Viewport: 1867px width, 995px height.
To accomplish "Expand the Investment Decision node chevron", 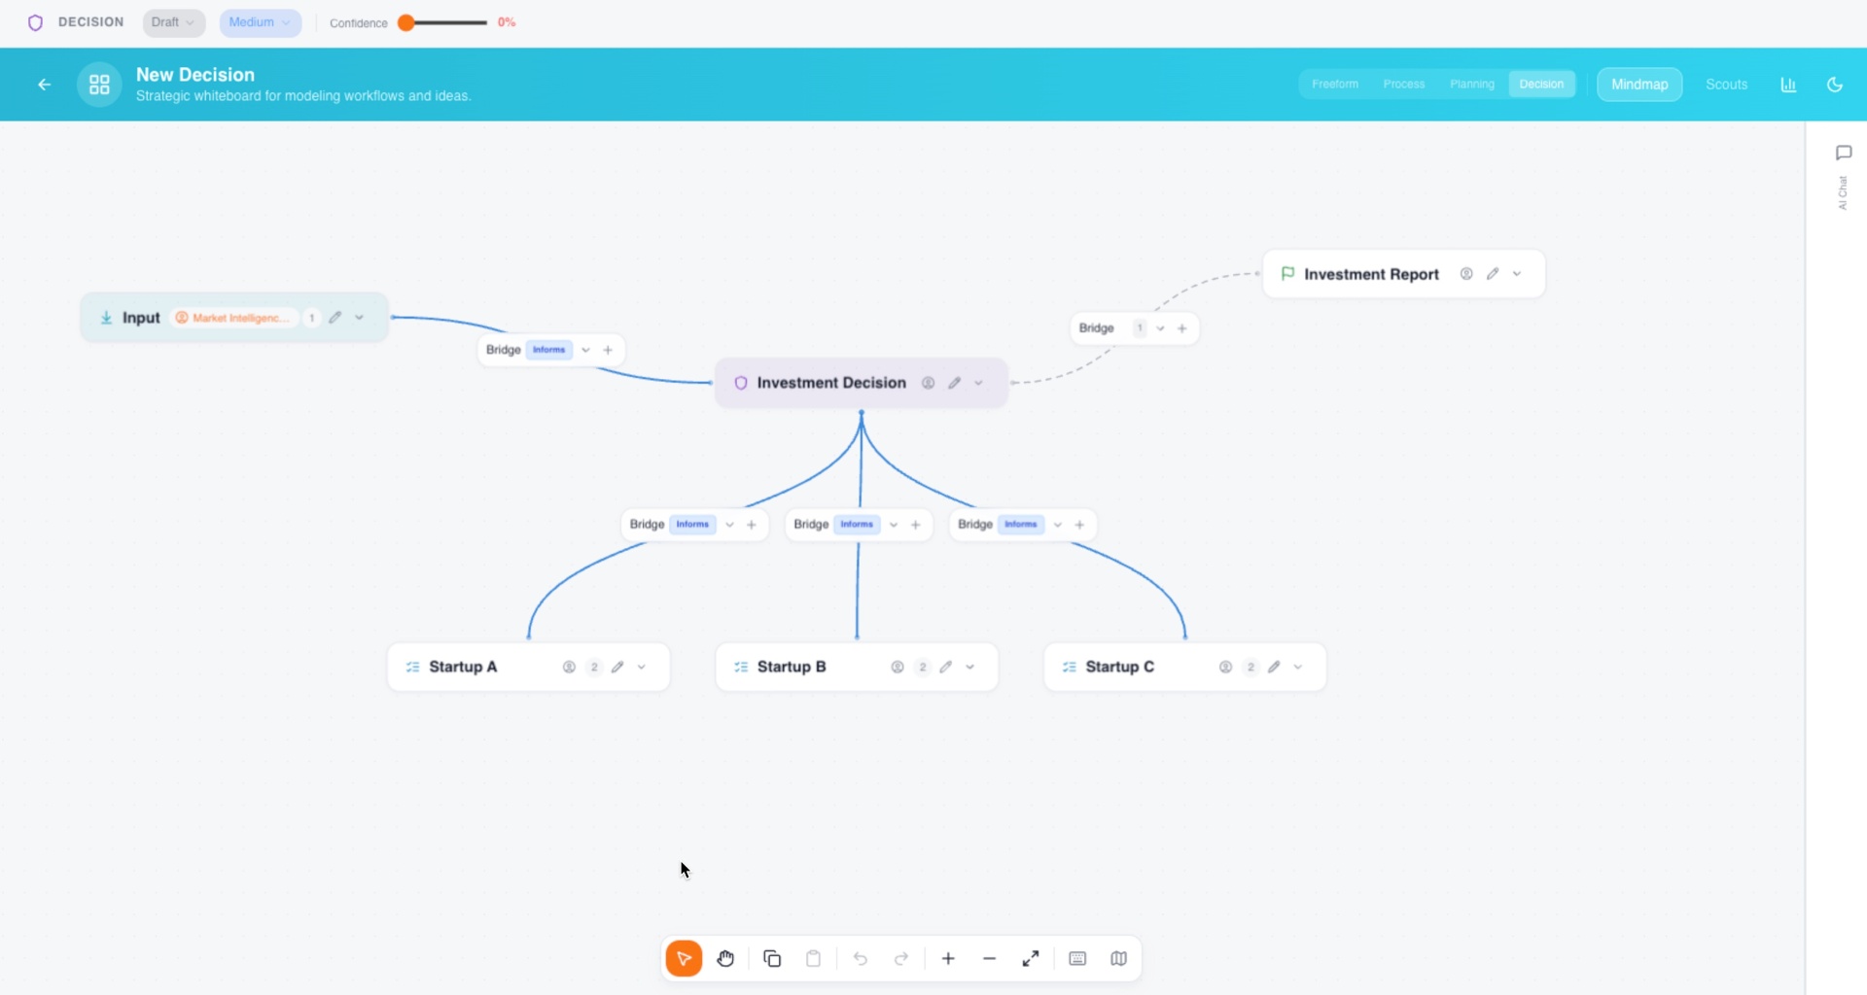I will [x=979, y=383].
